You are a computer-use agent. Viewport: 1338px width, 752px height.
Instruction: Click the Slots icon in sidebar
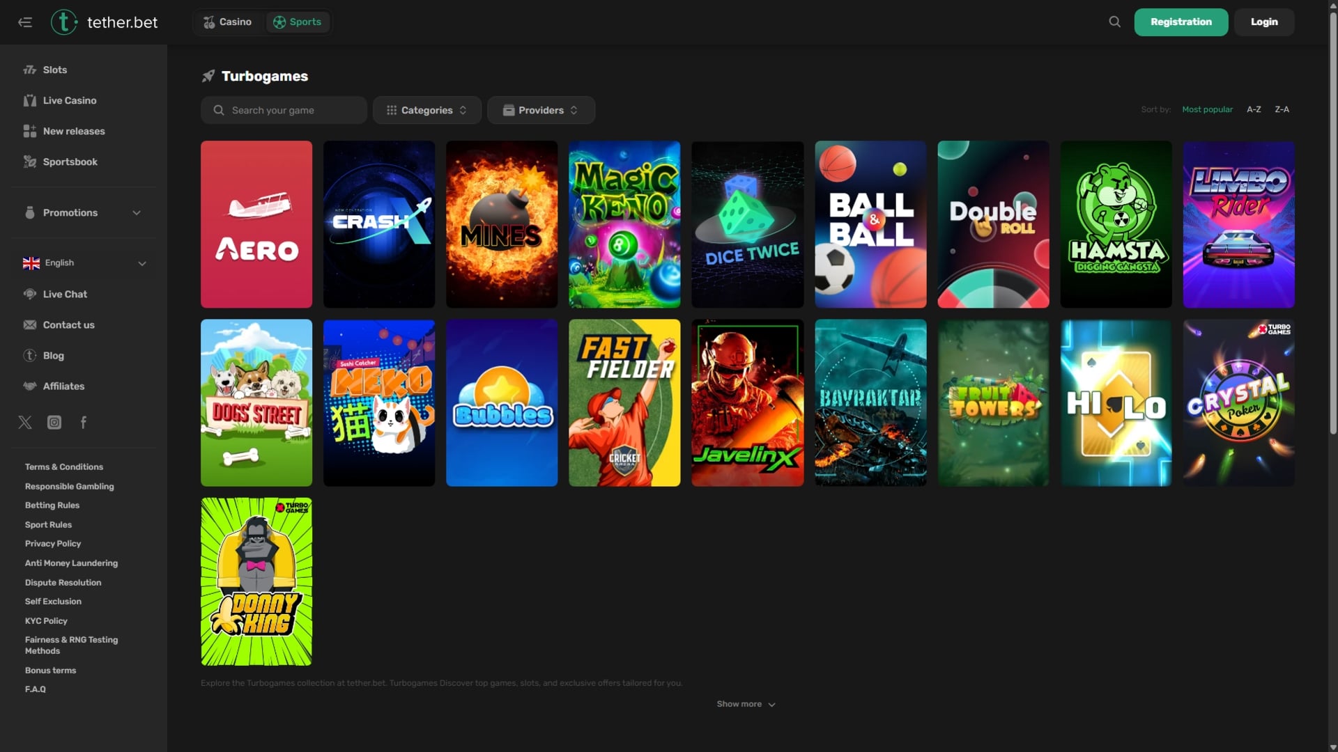pos(30,70)
